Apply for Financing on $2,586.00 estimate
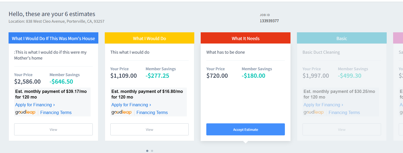This screenshot has height=153, width=403. coord(35,105)
